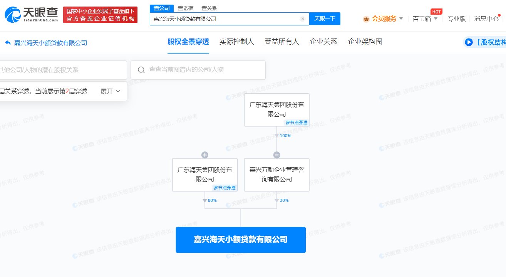Select the 查关系 search tab
The width and height of the screenshot is (506, 277).
point(209,8)
